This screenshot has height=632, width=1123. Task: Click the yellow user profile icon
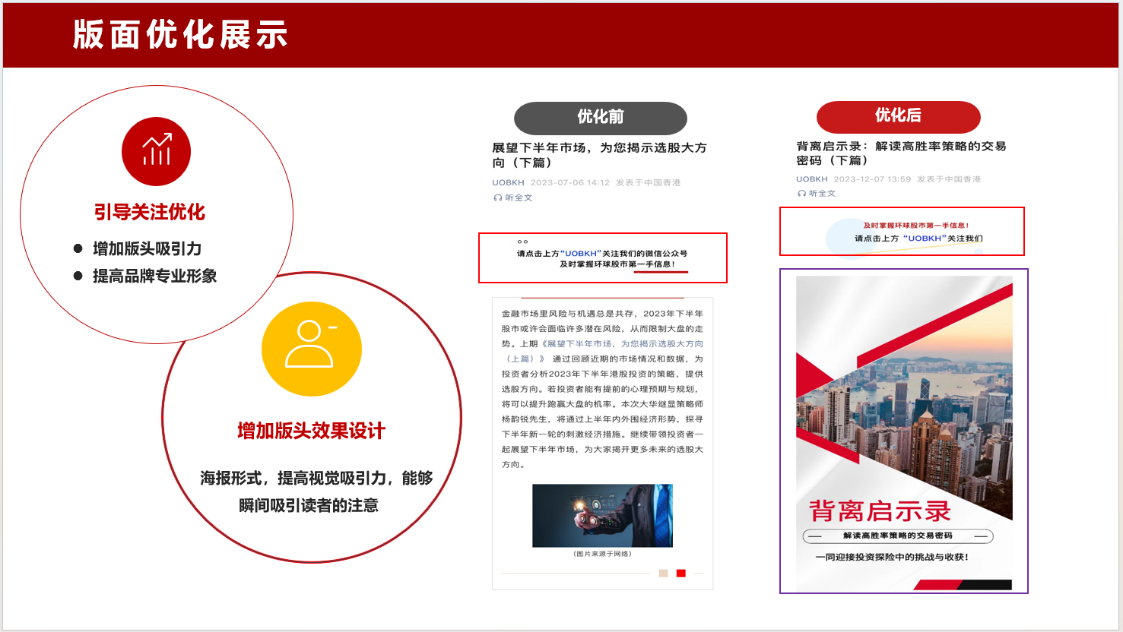pos(311,349)
